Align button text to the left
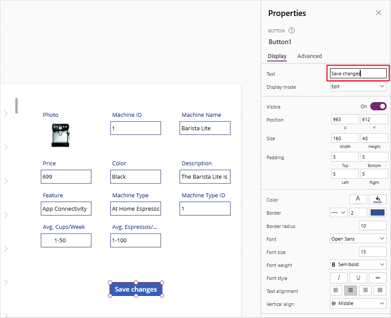 [336, 290]
